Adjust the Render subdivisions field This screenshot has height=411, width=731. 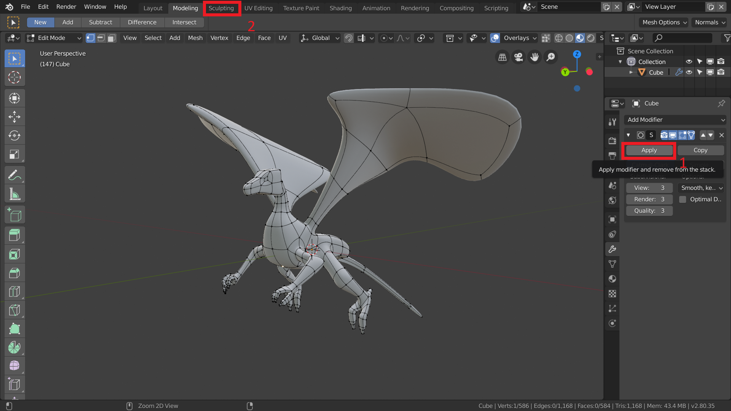coord(649,199)
